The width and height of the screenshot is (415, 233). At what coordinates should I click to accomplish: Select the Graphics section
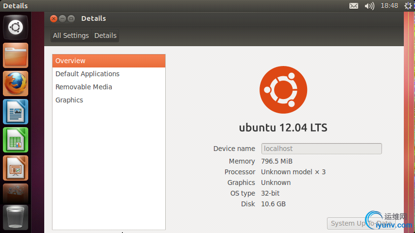coord(69,100)
